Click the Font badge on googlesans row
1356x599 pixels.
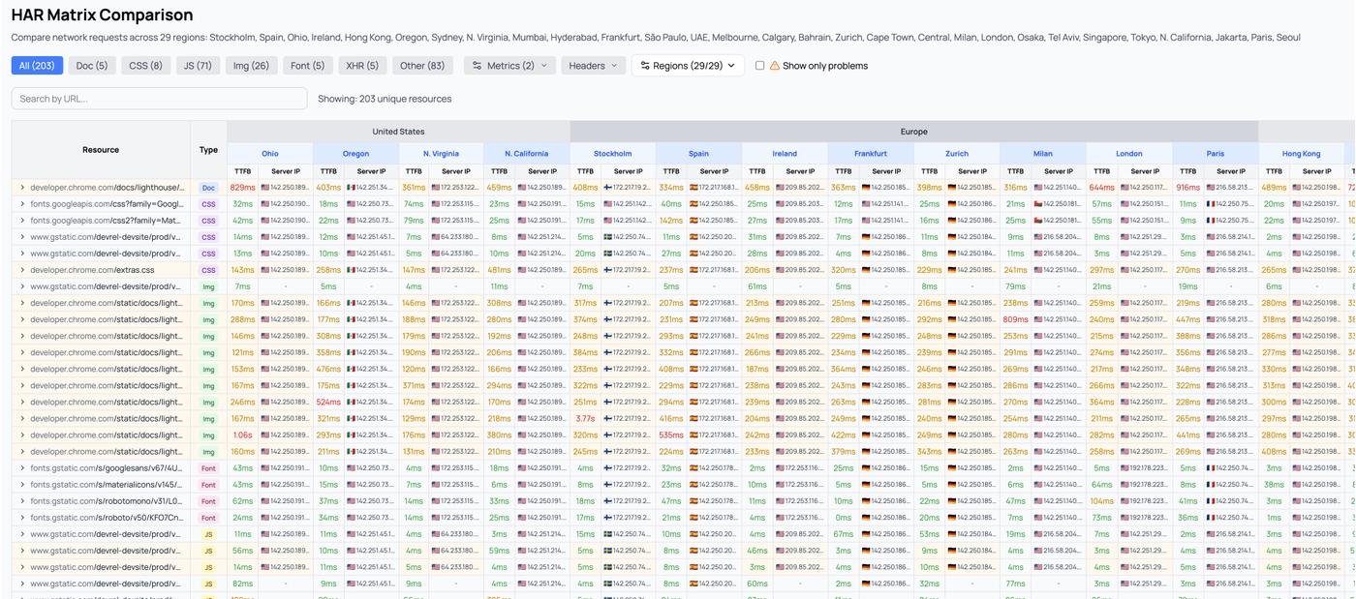(208, 468)
